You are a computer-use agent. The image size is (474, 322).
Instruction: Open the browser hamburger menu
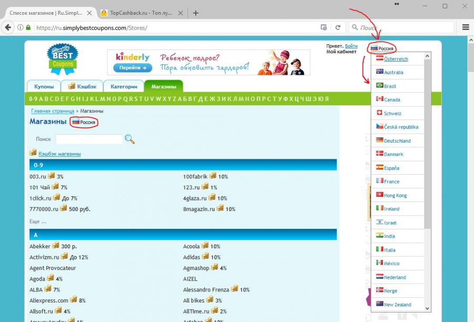click(x=466, y=27)
